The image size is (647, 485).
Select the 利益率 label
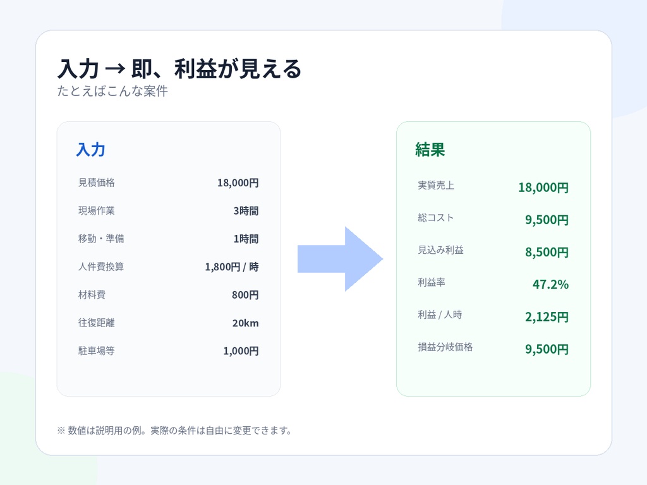(432, 282)
